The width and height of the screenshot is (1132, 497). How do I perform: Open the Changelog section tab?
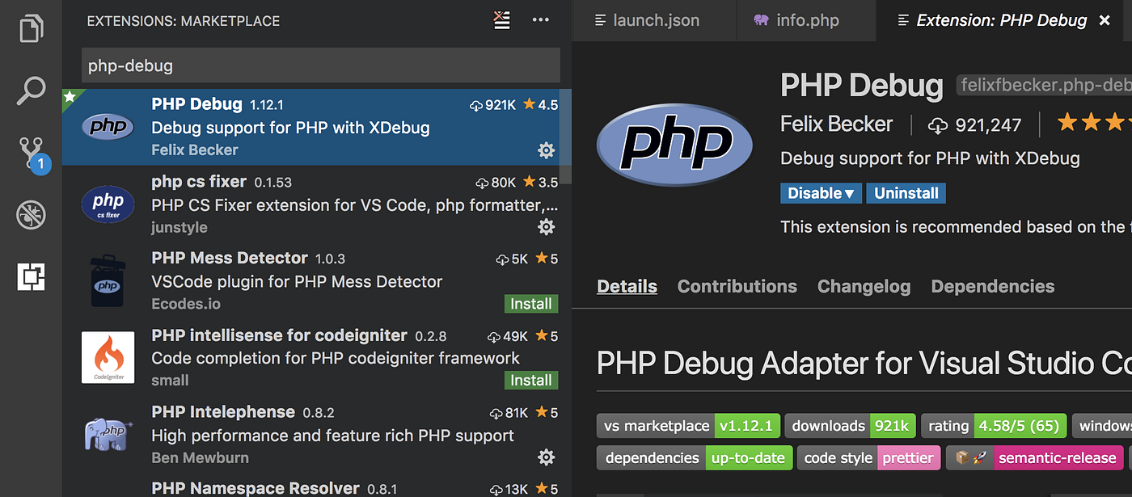[864, 286]
